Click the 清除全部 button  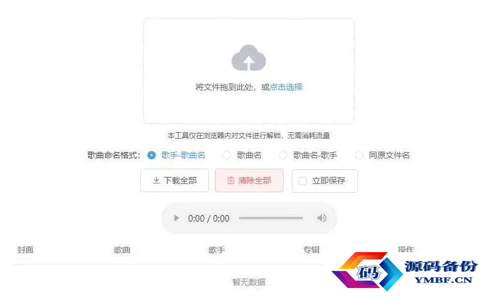[249, 180]
